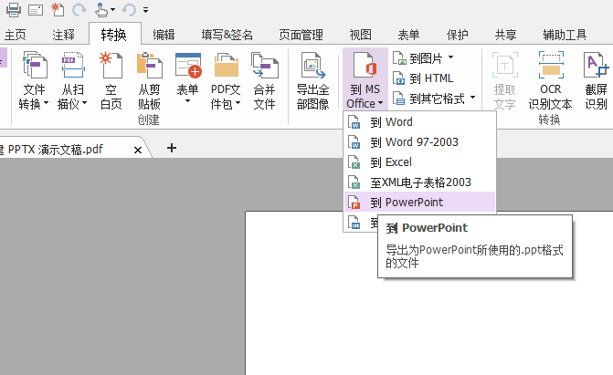Viewport: 613px width, 375px height.
Task: Switch to the 注释 ribbon tab
Action: coord(63,36)
